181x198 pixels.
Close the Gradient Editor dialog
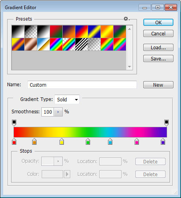tap(171, 8)
